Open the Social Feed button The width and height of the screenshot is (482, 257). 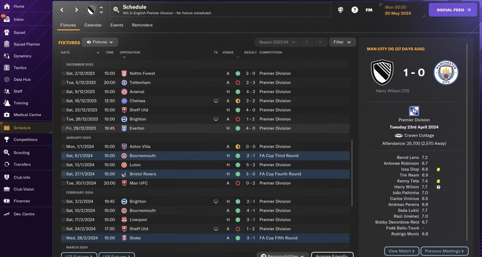(x=455, y=10)
